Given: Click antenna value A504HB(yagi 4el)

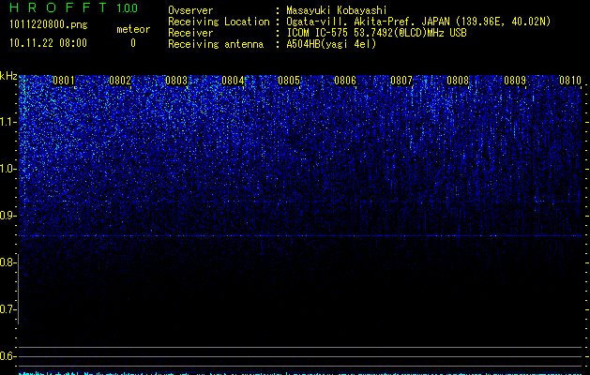Looking at the screenshot, I should coord(331,44).
